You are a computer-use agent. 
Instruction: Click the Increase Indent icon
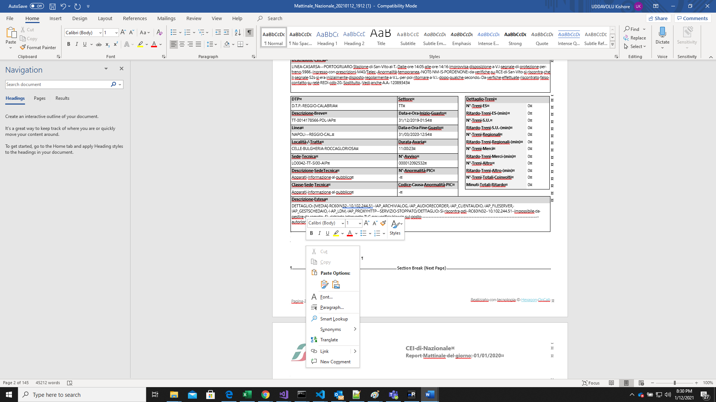pos(226,32)
